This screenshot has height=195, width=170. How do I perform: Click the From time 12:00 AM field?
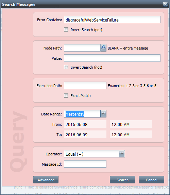[x=131, y=124]
